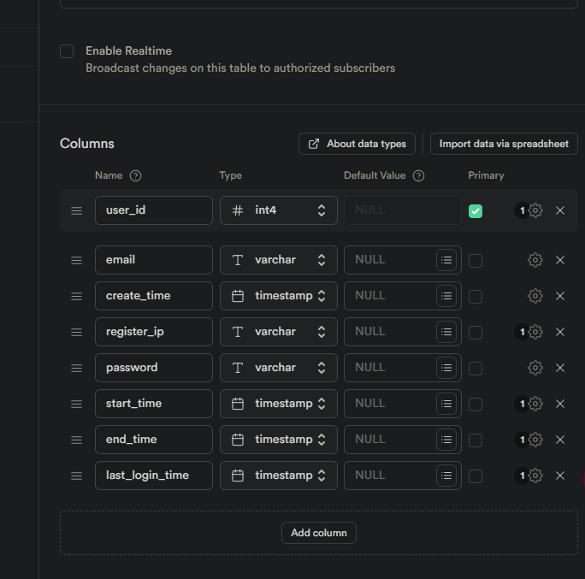Screen dimensions: 585x579
Task: Open About data types link
Action: (357, 144)
